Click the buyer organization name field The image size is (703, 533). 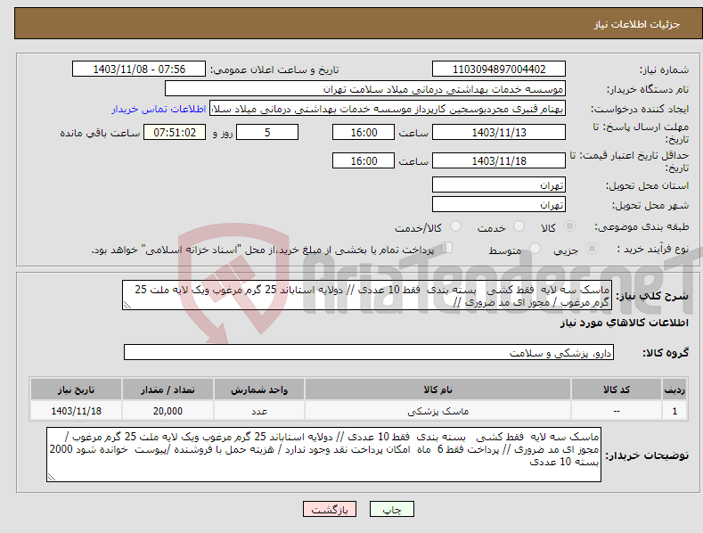point(365,89)
